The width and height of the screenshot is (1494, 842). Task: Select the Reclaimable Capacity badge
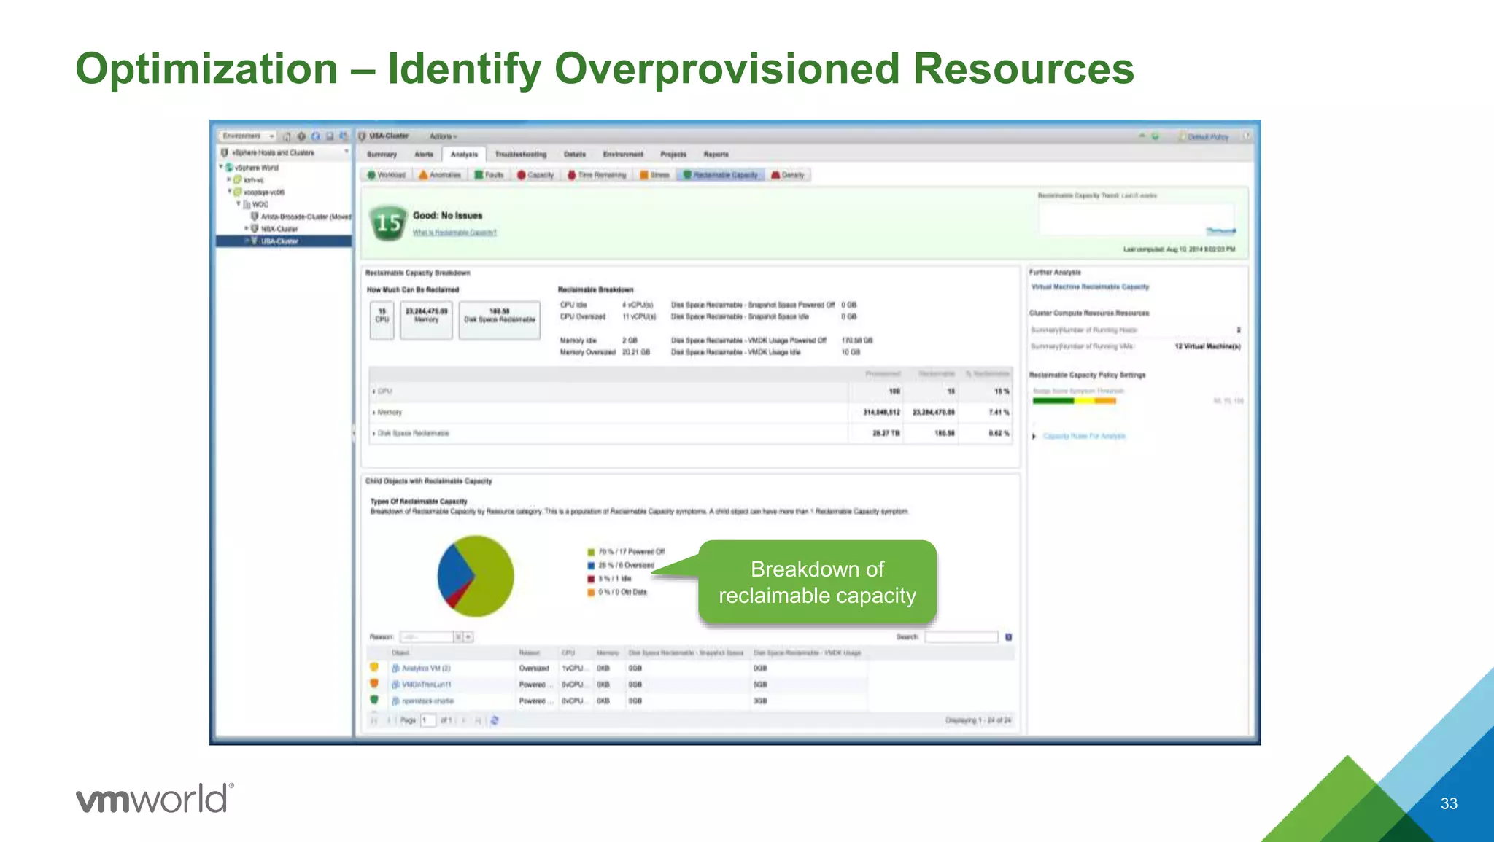coord(721,175)
